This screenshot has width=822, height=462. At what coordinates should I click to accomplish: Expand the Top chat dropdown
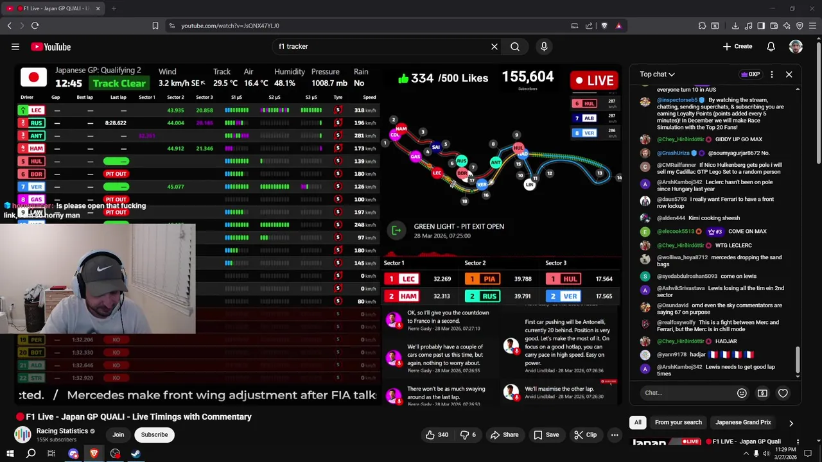(x=657, y=74)
